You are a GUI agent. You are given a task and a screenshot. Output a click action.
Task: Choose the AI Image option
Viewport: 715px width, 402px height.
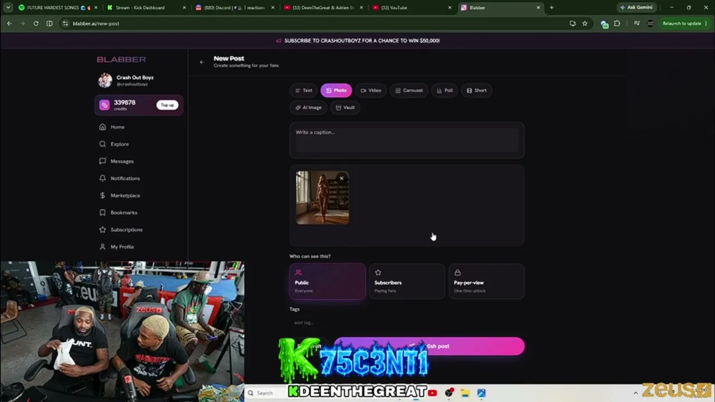tap(308, 108)
